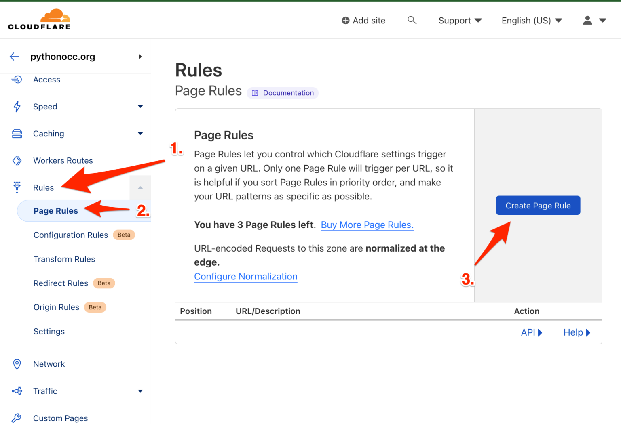Click the Configure Normalization link
The image size is (621, 424).
click(245, 276)
